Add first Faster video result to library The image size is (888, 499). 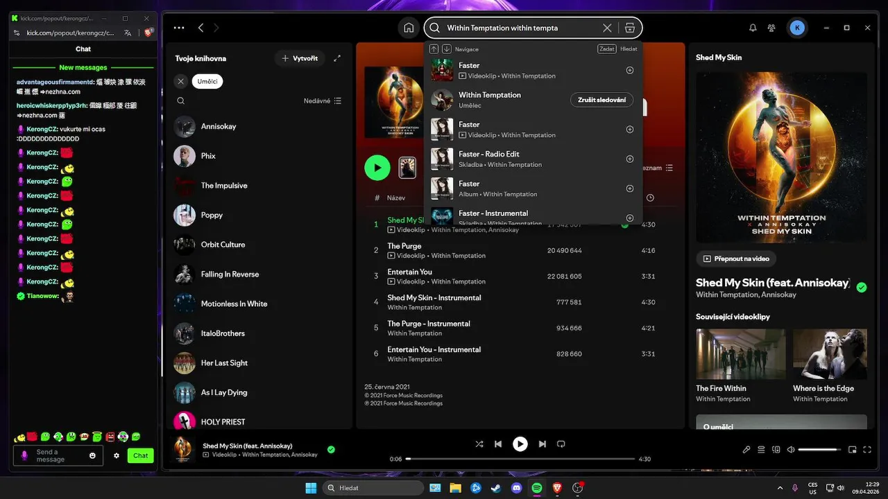coord(630,70)
